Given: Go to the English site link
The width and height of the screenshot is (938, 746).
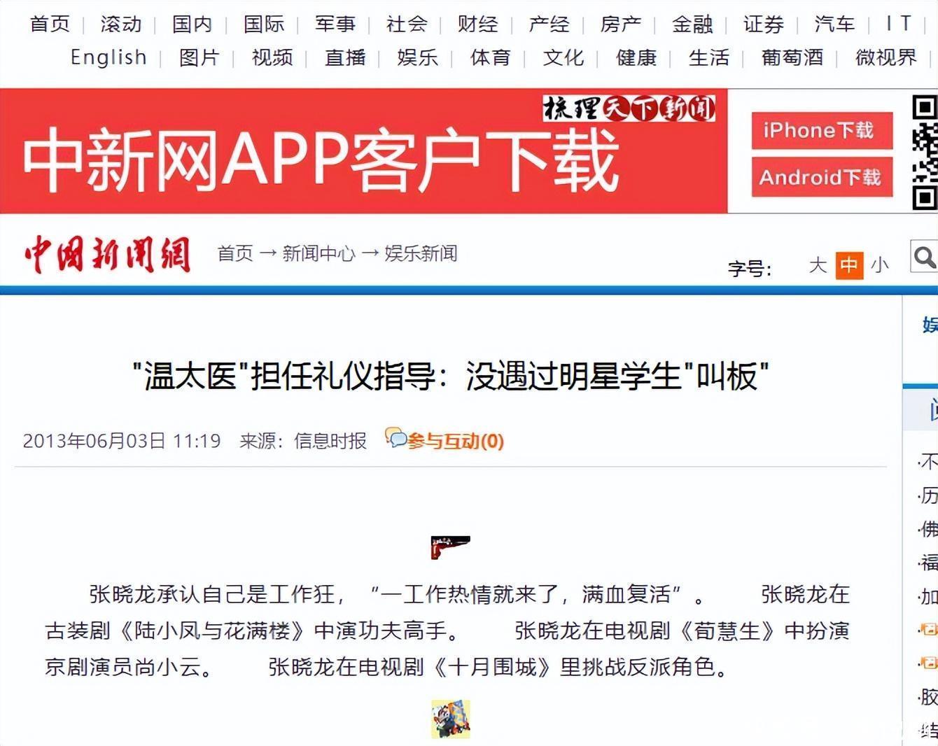Looking at the screenshot, I should coord(108,57).
